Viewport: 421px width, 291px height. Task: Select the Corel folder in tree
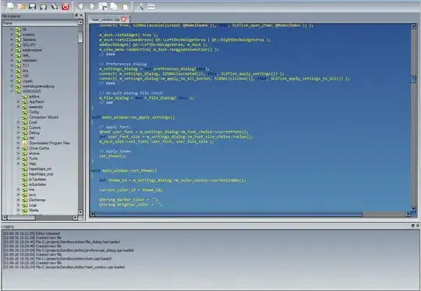pyautogui.click(x=33, y=122)
